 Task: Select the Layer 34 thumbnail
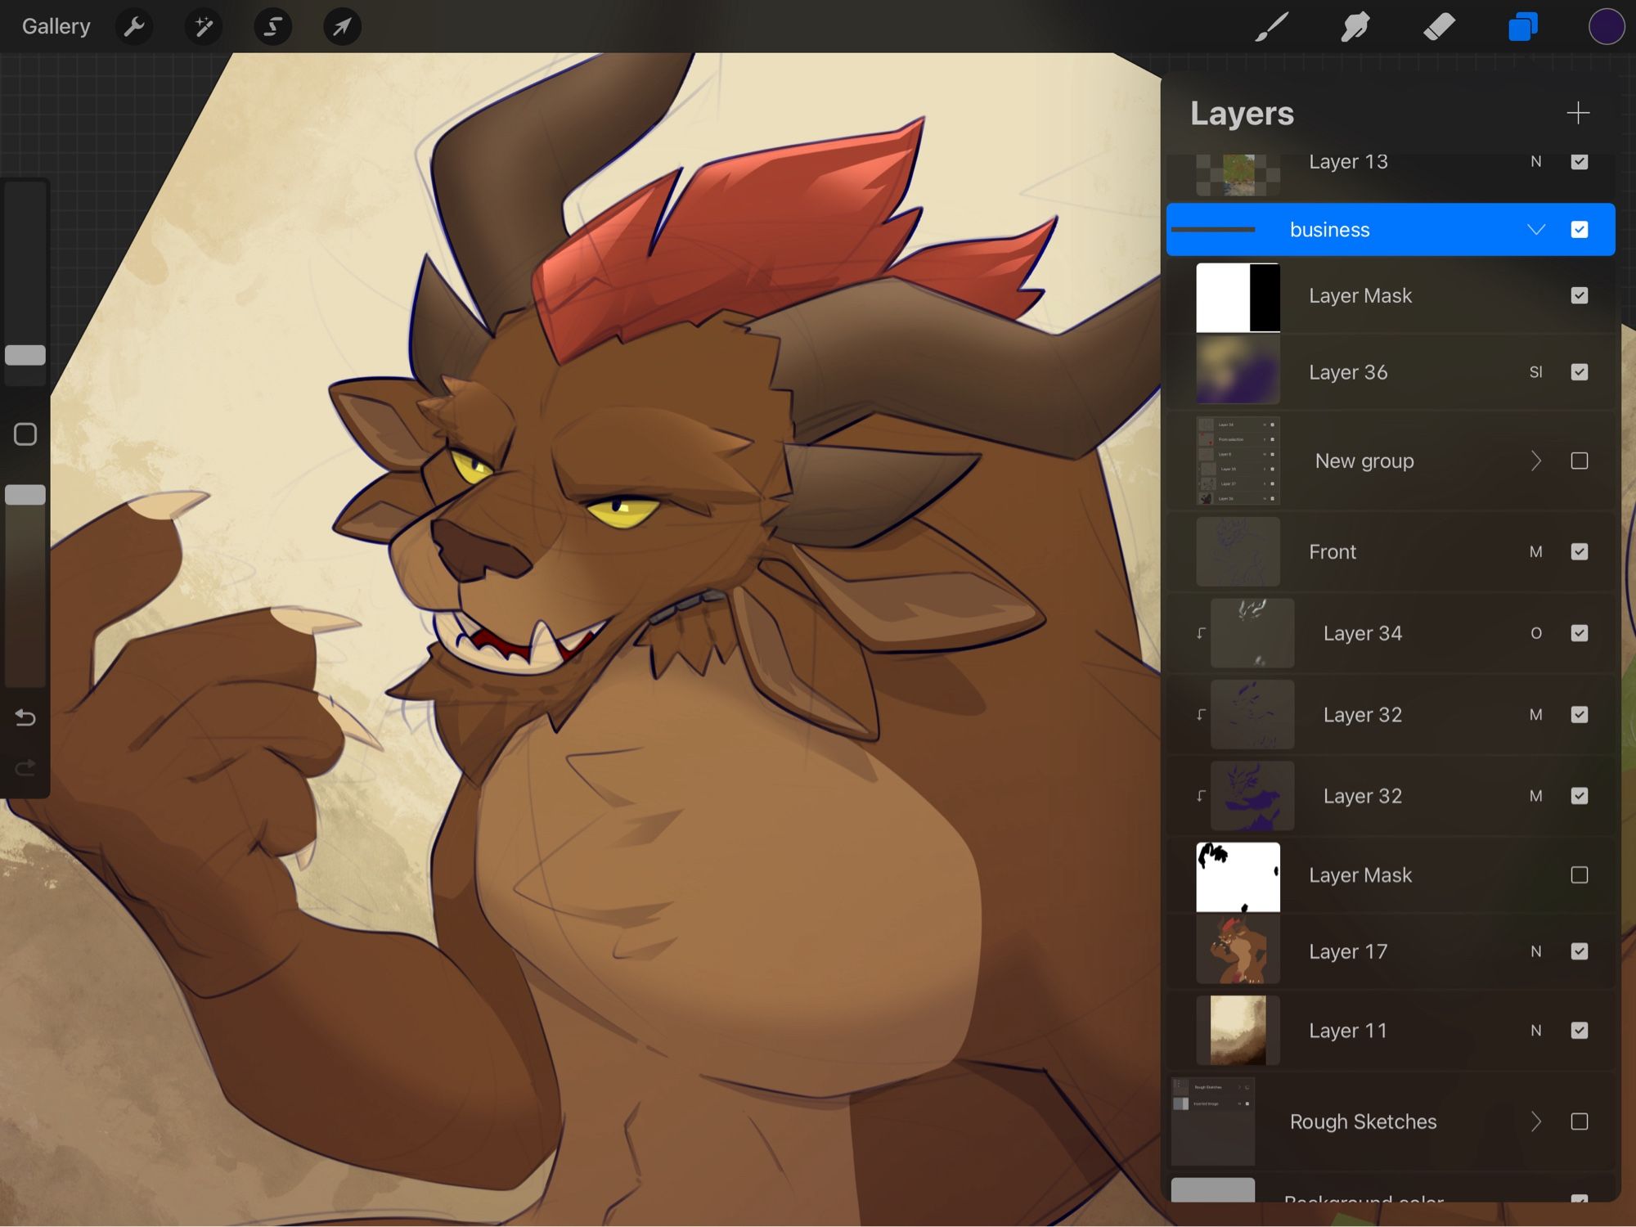click(x=1252, y=633)
